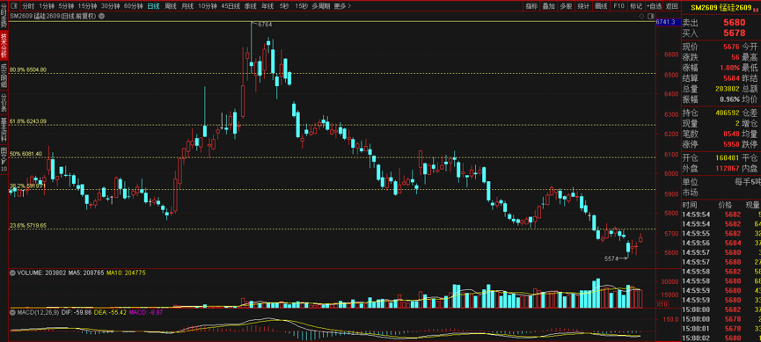Open the 分时走势 sidebar tab

(4, 15)
